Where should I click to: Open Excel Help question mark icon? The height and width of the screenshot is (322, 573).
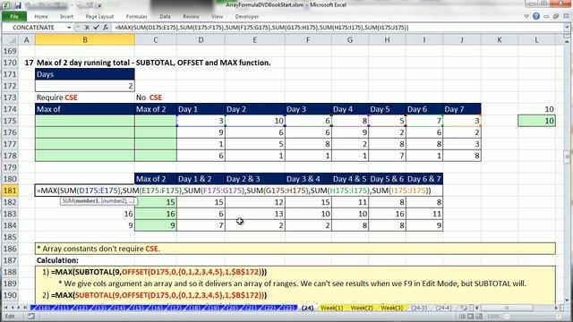(536, 16)
